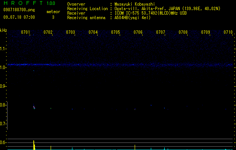This screenshot has width=236, height=150.
Task: Select the 0.9 kHz axis label
Action: 3,86
